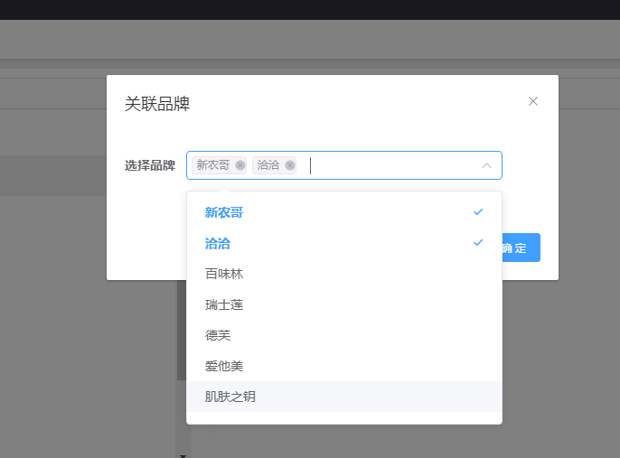Pick the 德芙 brand option
This screenshot has width=620, height=458.
(x=218, y=335)
